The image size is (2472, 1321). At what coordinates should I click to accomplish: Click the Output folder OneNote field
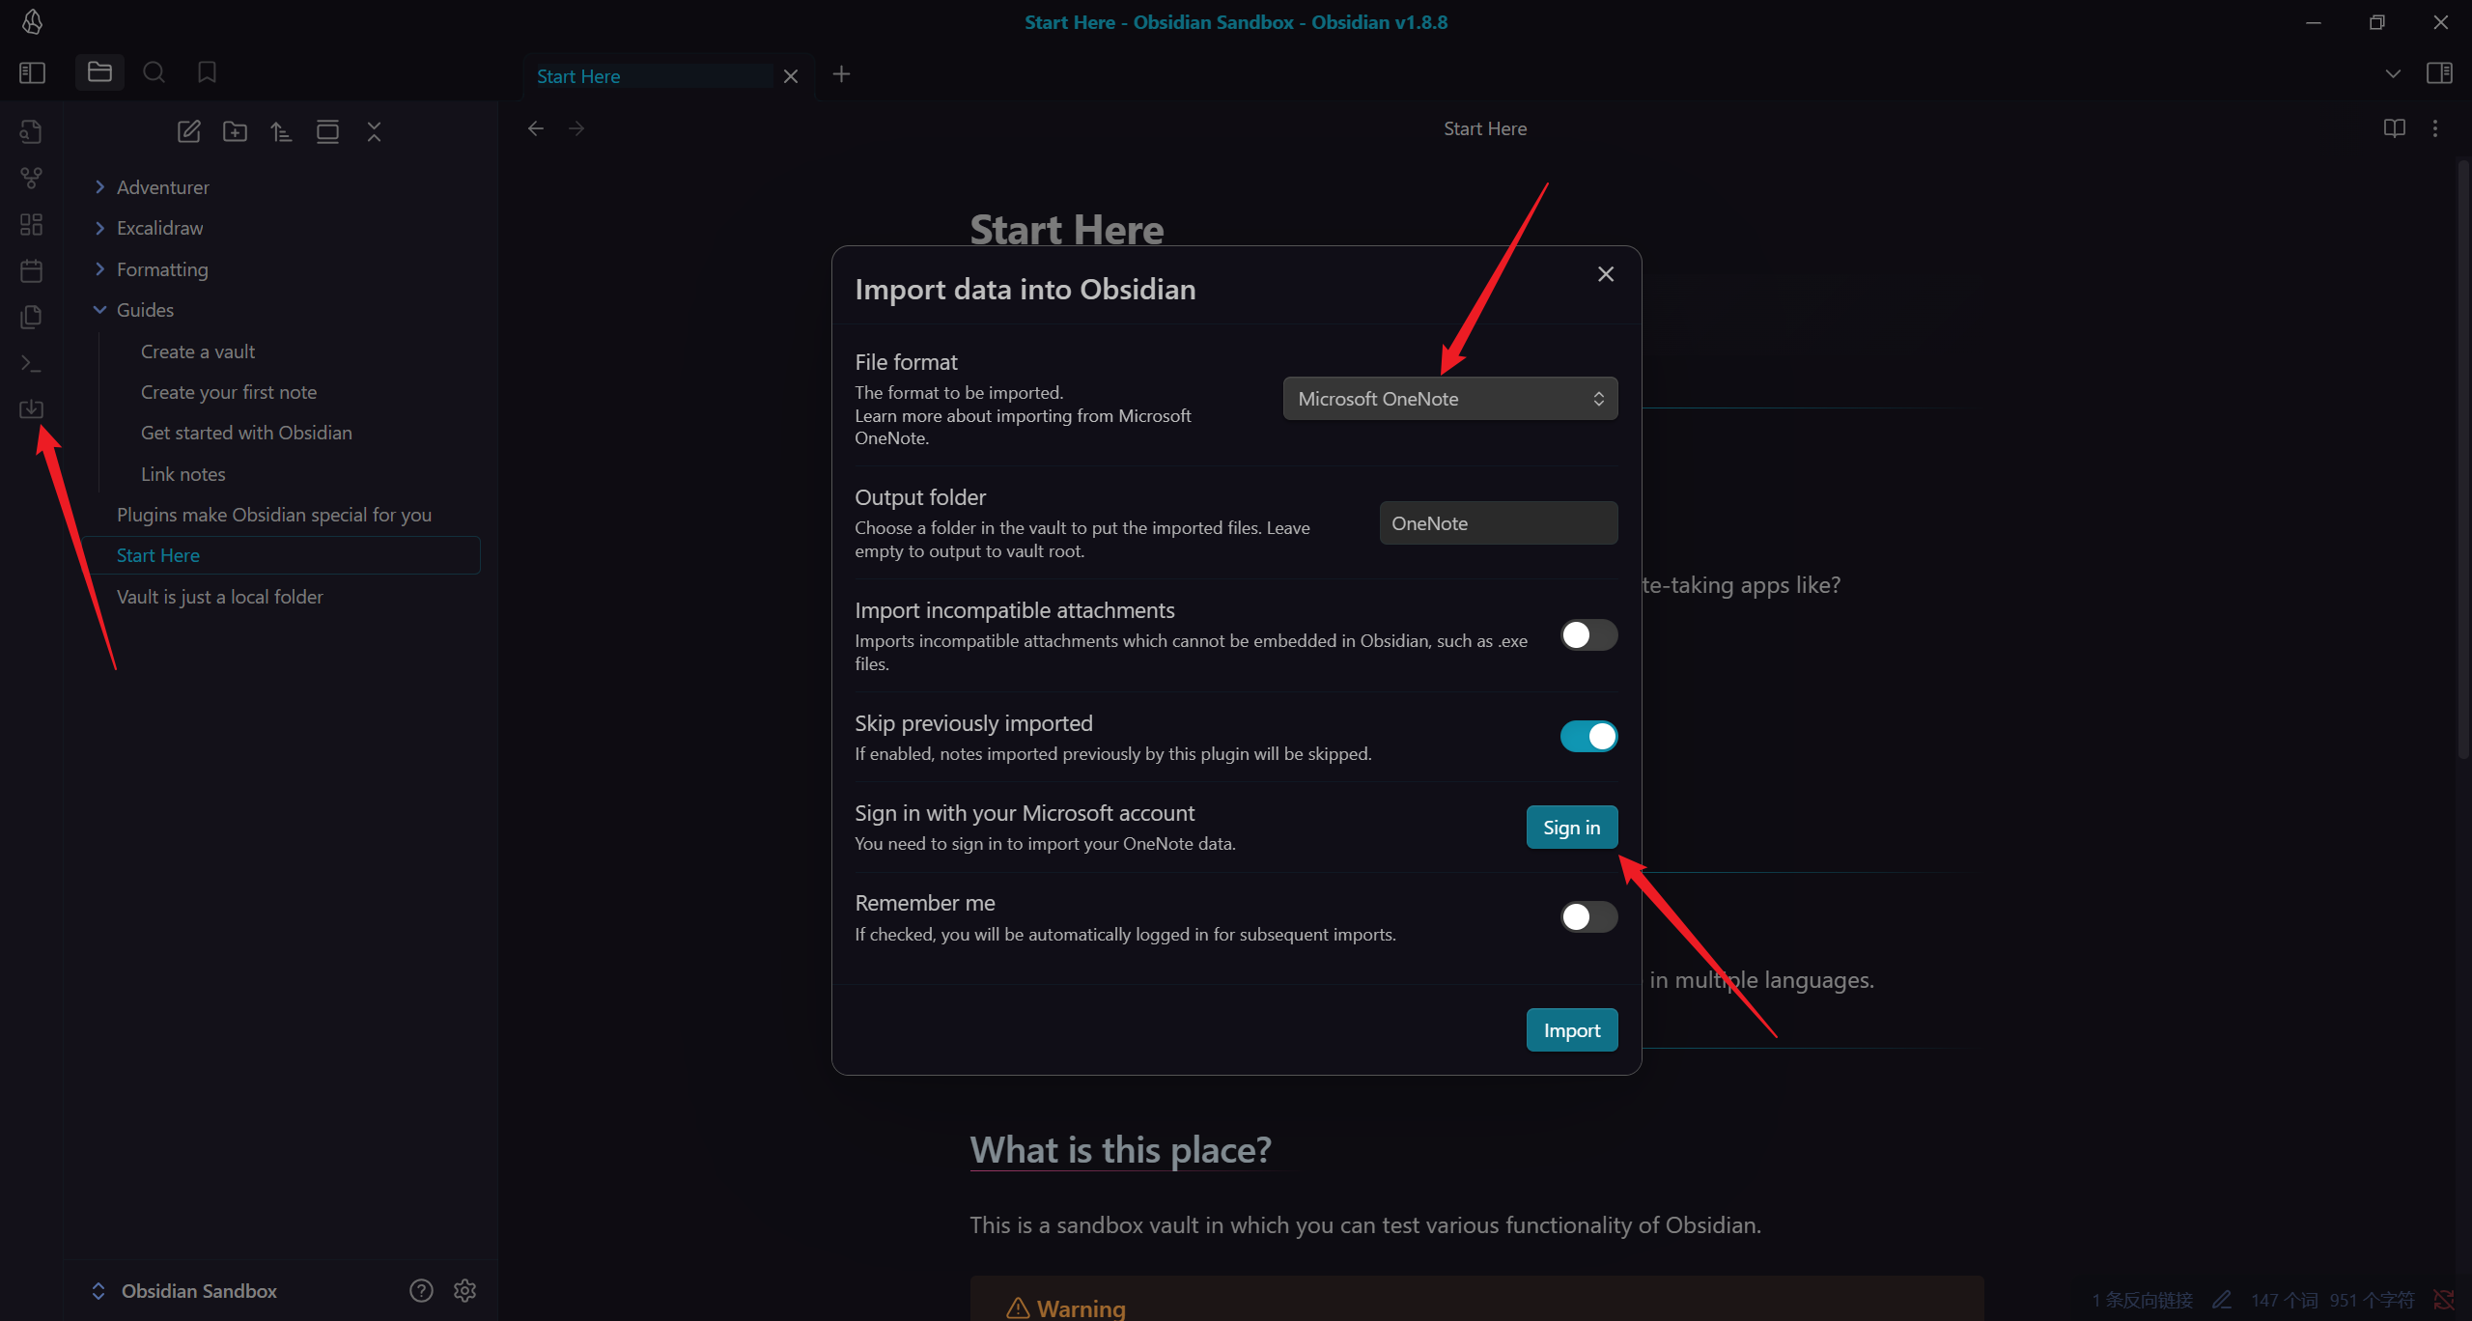pyautogui.click(x=1499, y=523)
